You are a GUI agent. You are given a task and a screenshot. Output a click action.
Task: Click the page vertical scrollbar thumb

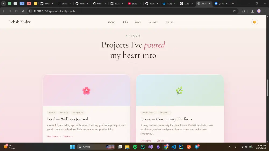pos(267,88)
